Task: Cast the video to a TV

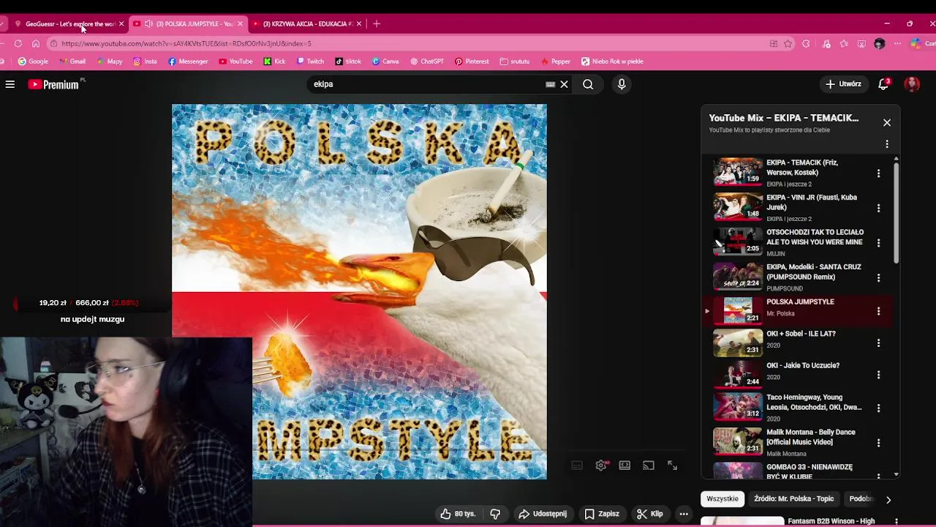Action: (649, 466)
